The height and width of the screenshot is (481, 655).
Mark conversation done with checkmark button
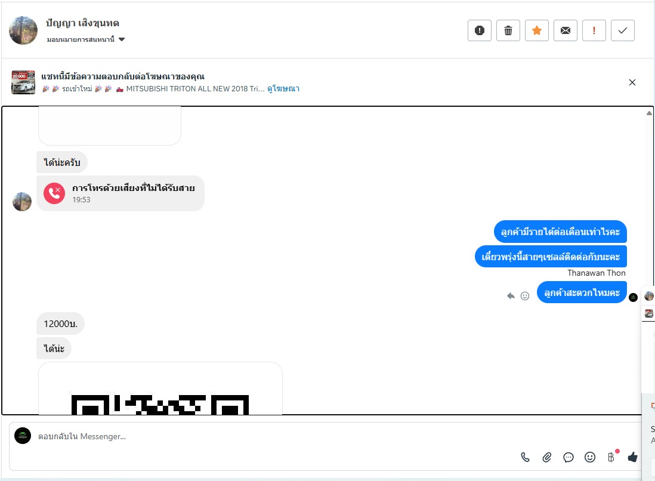click(622, 30)
